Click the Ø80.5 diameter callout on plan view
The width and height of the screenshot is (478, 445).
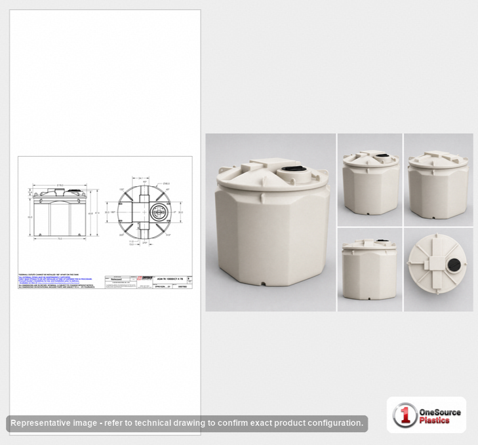167,184
